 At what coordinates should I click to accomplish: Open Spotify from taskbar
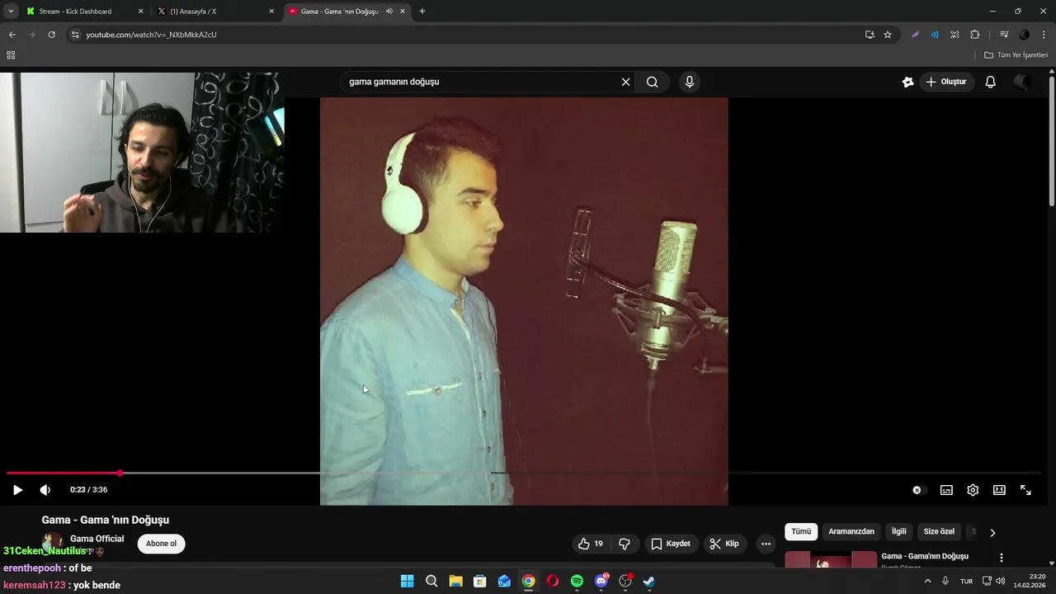coord(577,582)
